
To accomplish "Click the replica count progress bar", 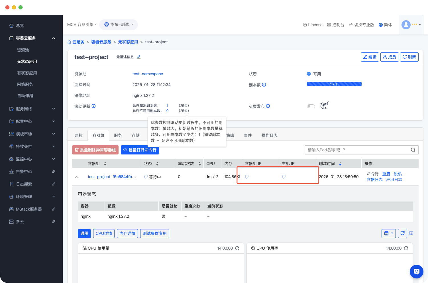I will coord(334,84).
